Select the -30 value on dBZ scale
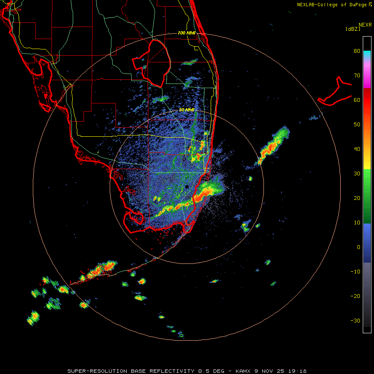The image size is (374, 374). (355, 320)
